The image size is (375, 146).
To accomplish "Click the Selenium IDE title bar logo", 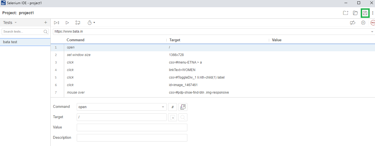I will click(3, 3).
